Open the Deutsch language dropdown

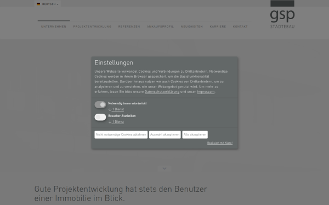pyautogui.click(x=48, y=4)
